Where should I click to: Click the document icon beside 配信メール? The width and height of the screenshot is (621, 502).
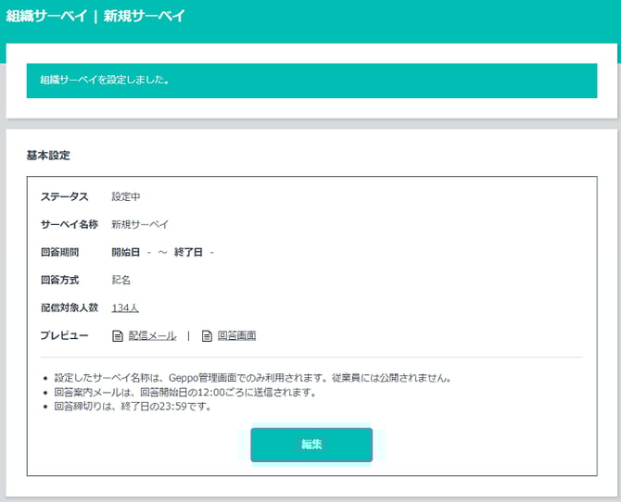118,336
